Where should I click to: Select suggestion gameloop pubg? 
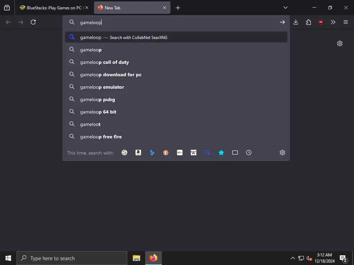coord(176,99)
